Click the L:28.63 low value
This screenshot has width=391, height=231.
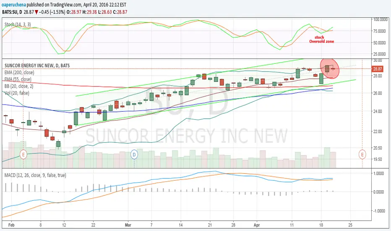[x=105, y=12]
